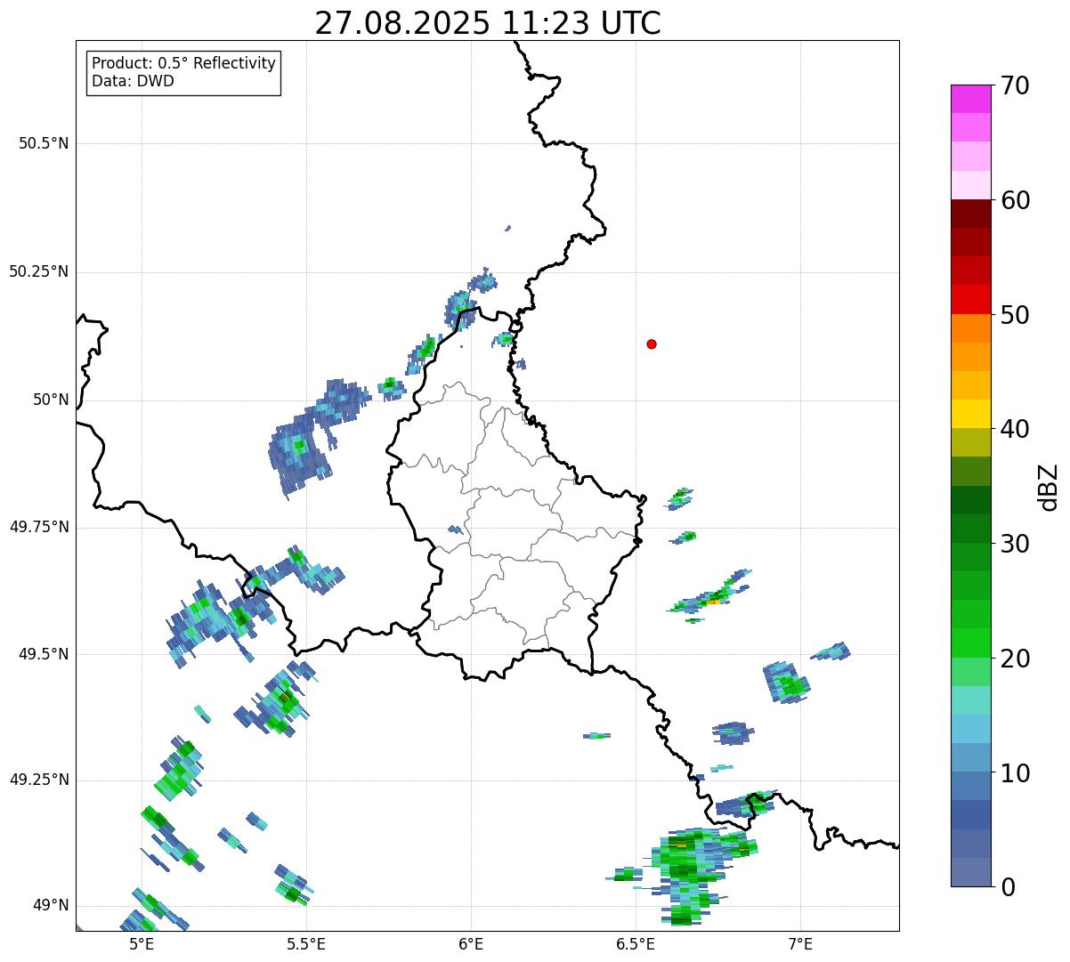Click the "Product: 0.5° Reflectivity" label
1070x962 pixels.
pyautogui.click(x=183, y=64)
